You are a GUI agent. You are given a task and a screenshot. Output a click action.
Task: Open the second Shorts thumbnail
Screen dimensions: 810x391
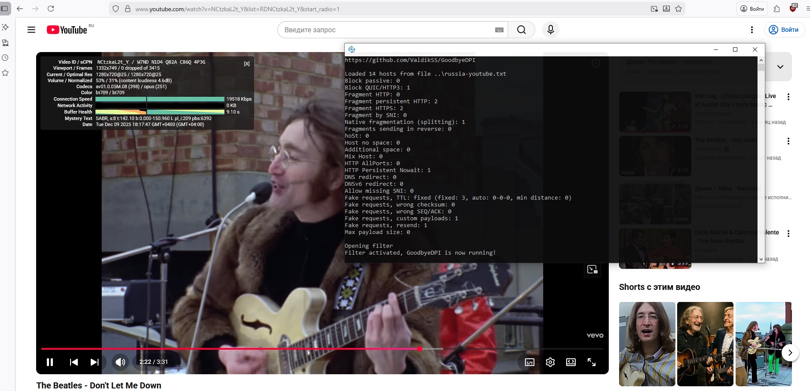705,344
